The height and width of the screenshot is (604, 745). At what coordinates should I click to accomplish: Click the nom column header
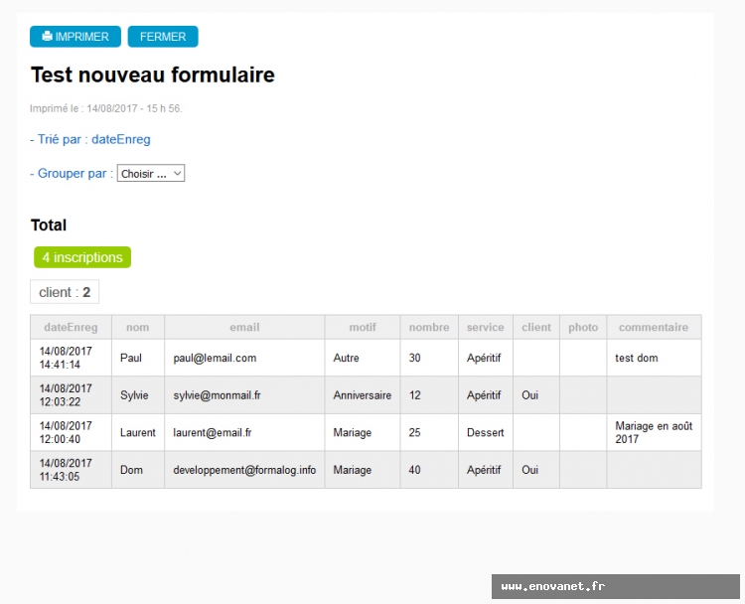[x=138, y=327]
